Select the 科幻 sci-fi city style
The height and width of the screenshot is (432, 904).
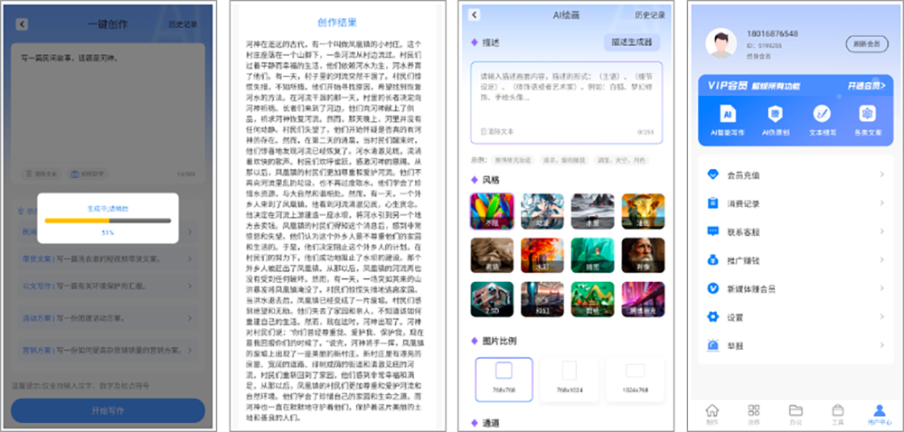tap(542, 299)
